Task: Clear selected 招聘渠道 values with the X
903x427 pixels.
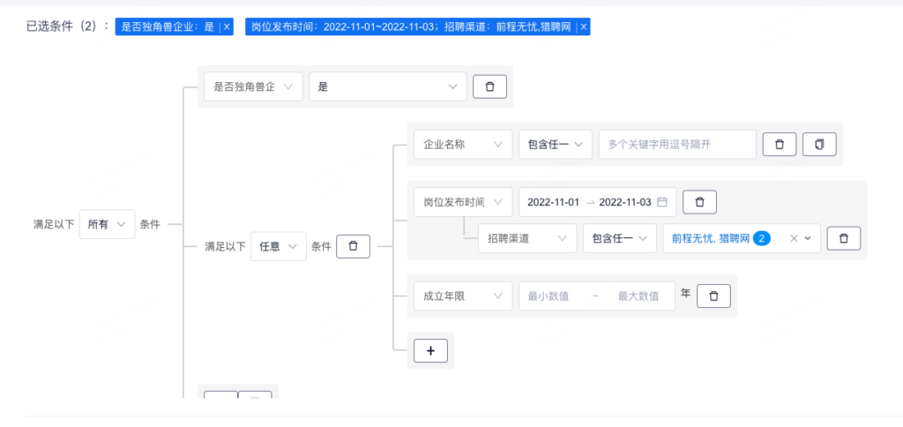Action: pyautogui.click(x=793, y=238)
